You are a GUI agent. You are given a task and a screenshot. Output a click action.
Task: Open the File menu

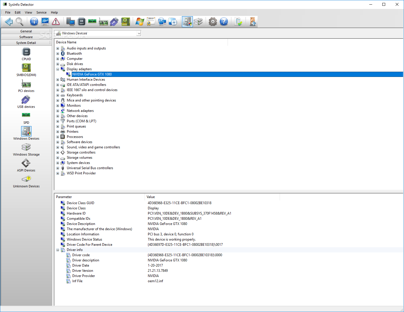point(8,12)
